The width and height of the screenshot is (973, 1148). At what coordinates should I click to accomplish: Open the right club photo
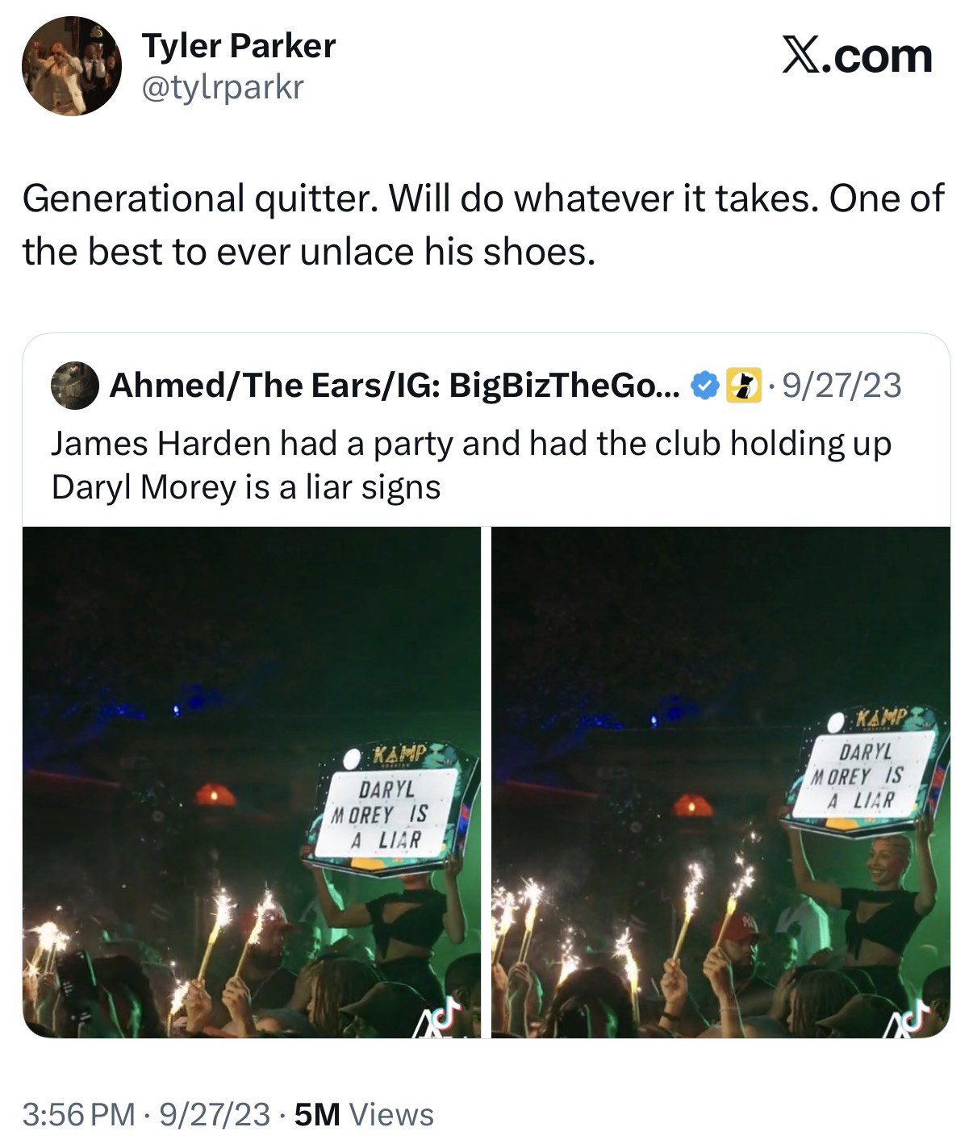point(720,781)
